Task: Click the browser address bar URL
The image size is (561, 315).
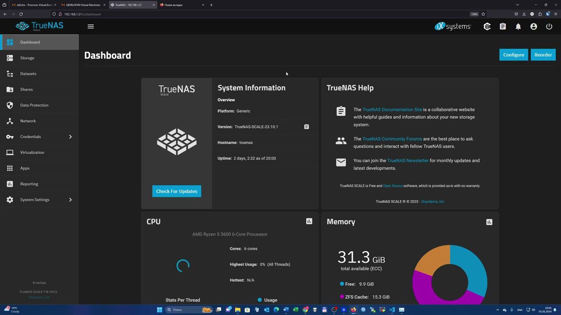Action: point(82,14)
